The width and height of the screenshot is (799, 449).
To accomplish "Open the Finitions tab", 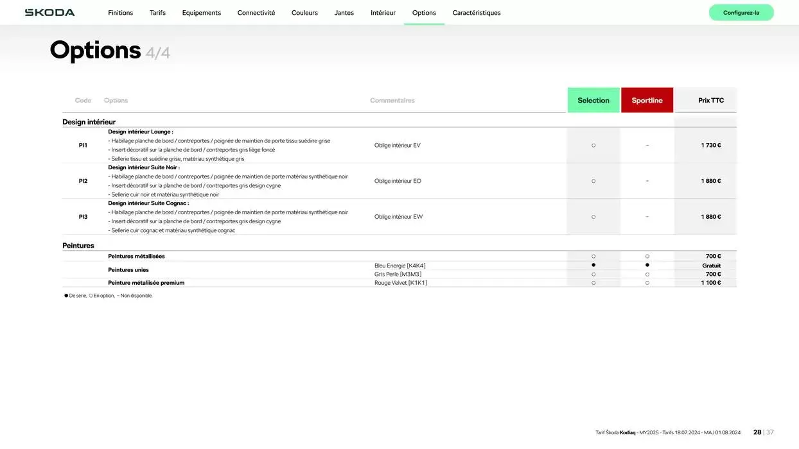I will 120,13.
